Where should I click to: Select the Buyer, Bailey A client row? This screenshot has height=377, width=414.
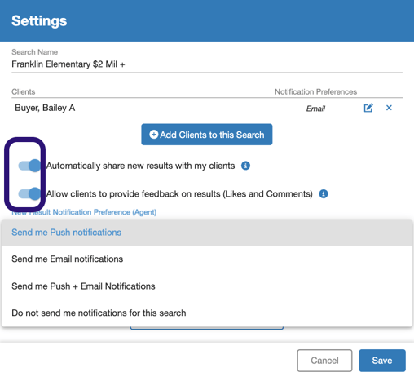tap(207, 108)
